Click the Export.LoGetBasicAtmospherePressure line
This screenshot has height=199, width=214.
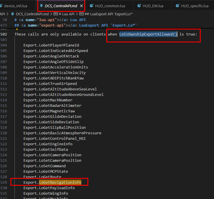tap(62, 133)
